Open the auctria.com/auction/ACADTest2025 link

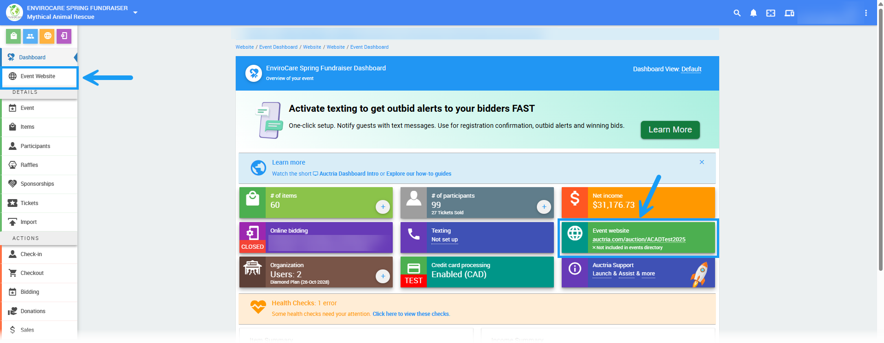639,240
